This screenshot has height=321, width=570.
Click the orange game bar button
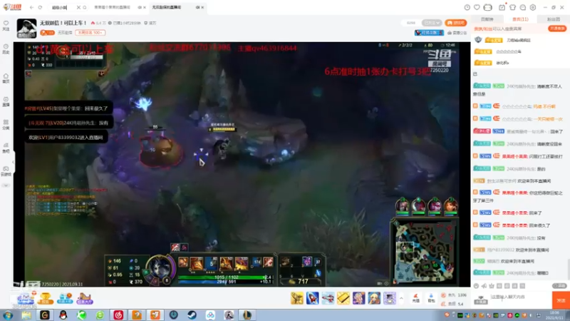pos(455,23)
